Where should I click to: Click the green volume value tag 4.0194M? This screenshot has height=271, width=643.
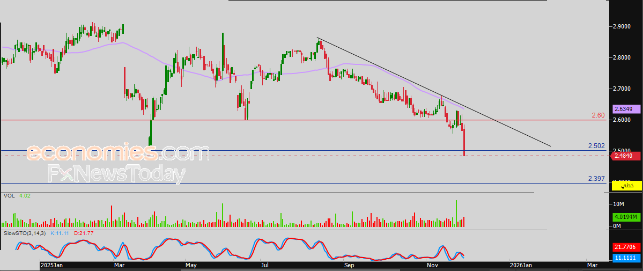pyautogui.click(x=626, y=217)
